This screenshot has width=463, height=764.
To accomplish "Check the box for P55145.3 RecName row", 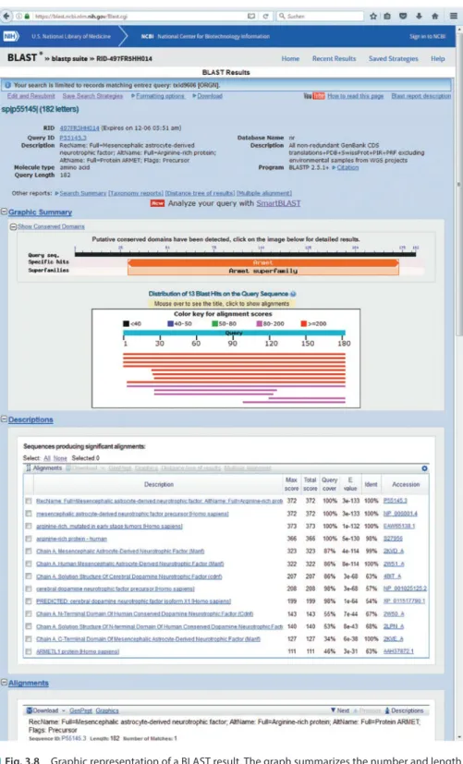I will coord(29,501).
